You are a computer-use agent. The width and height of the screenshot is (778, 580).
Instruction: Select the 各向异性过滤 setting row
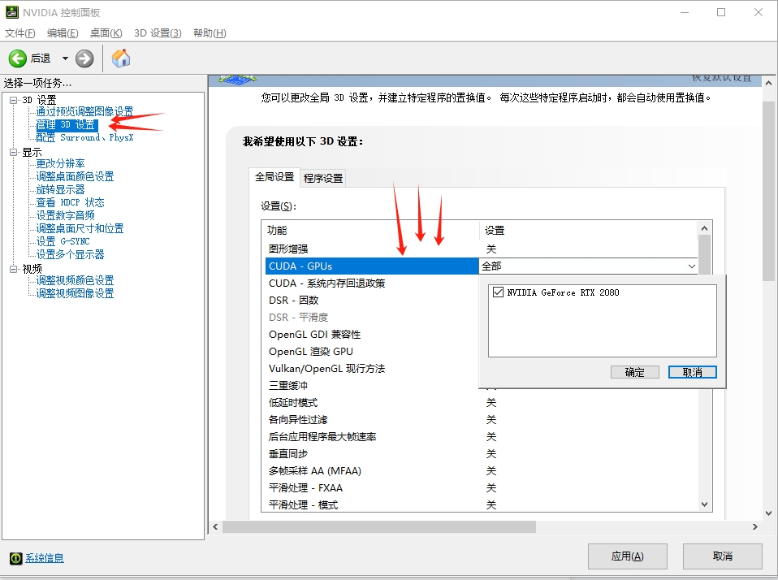(x=482, y=420)
